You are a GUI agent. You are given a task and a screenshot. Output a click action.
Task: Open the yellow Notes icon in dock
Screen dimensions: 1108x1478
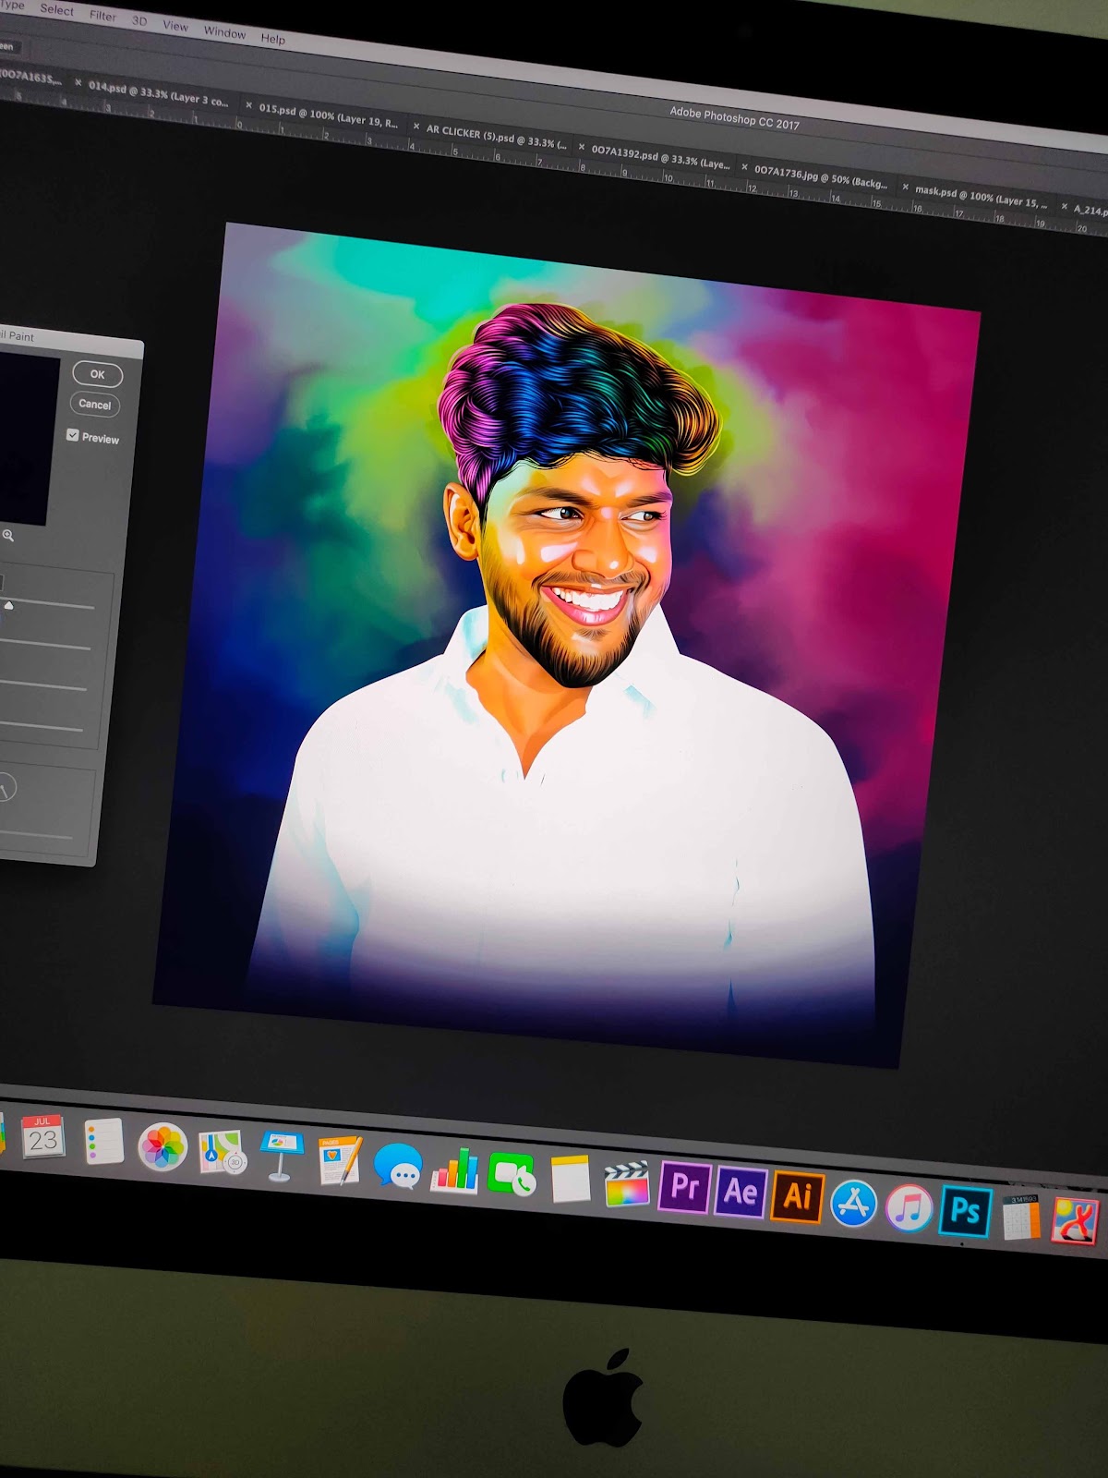click(x=571, y=1178)
